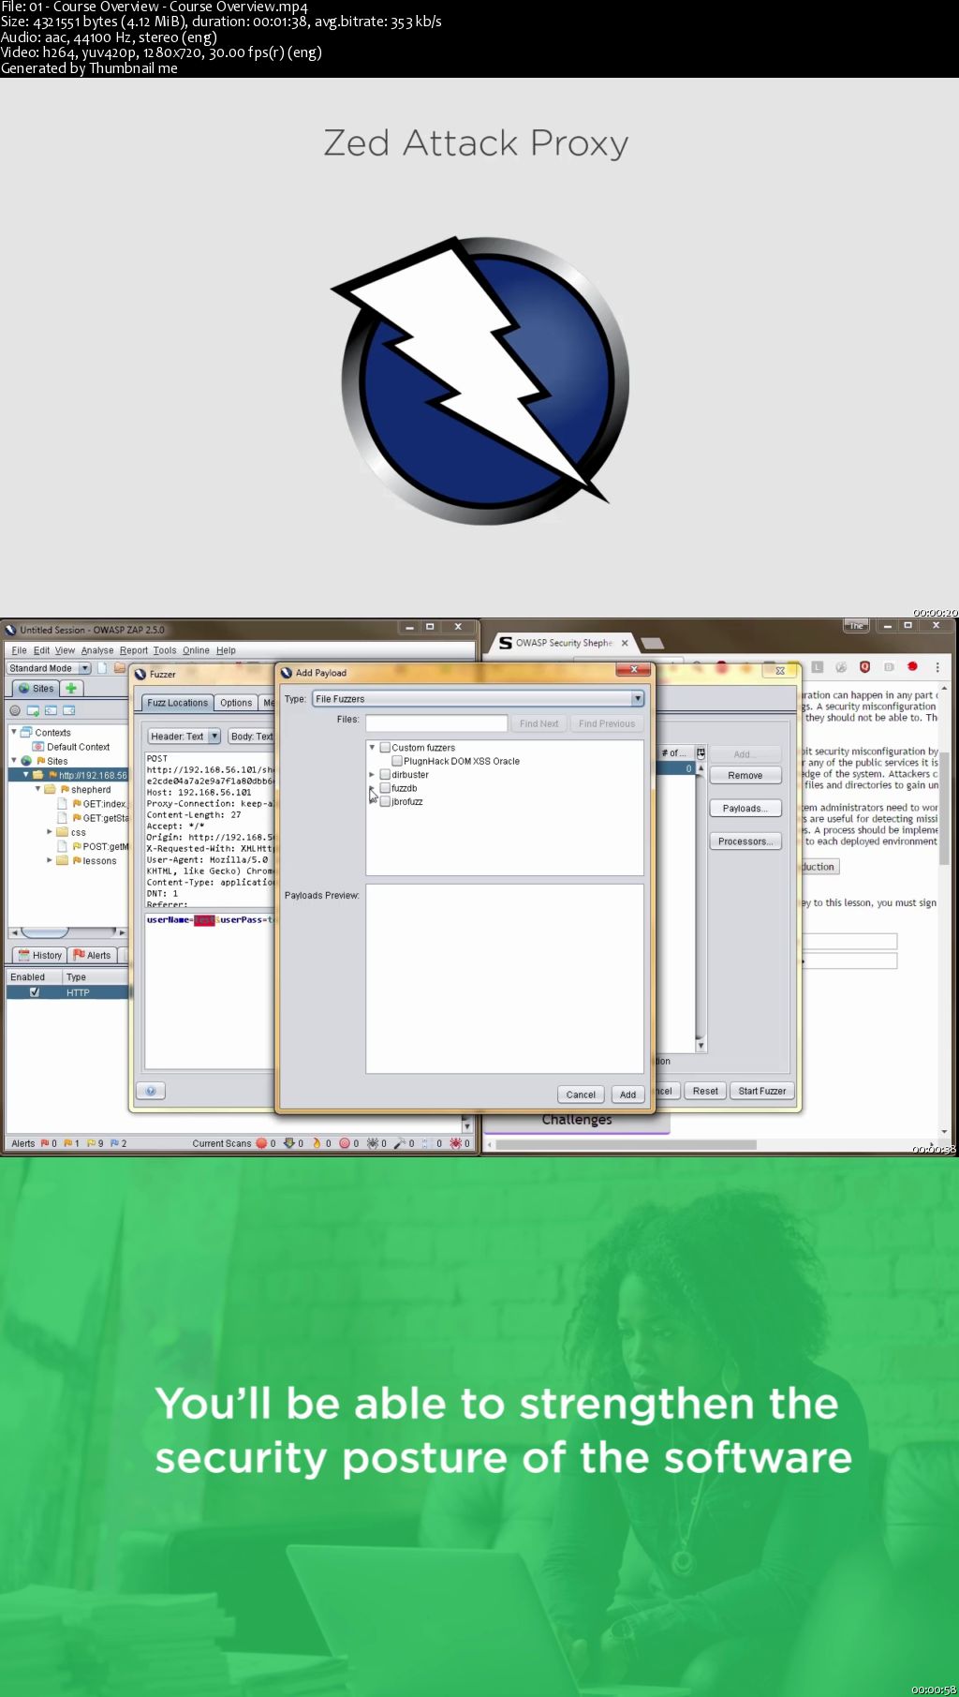The image size is (959, 1697).
Task: Click the New Session icon in ZAP toolbar
Action: coord(104,668)
